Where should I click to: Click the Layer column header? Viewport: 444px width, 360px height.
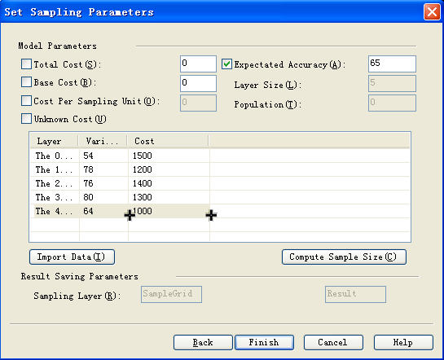tap(54, 141)
